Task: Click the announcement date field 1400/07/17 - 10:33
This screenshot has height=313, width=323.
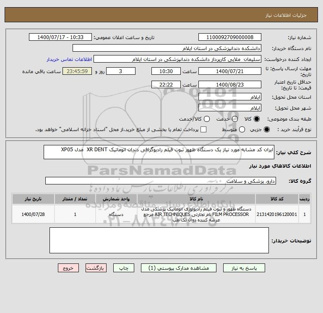Action: 60,37
